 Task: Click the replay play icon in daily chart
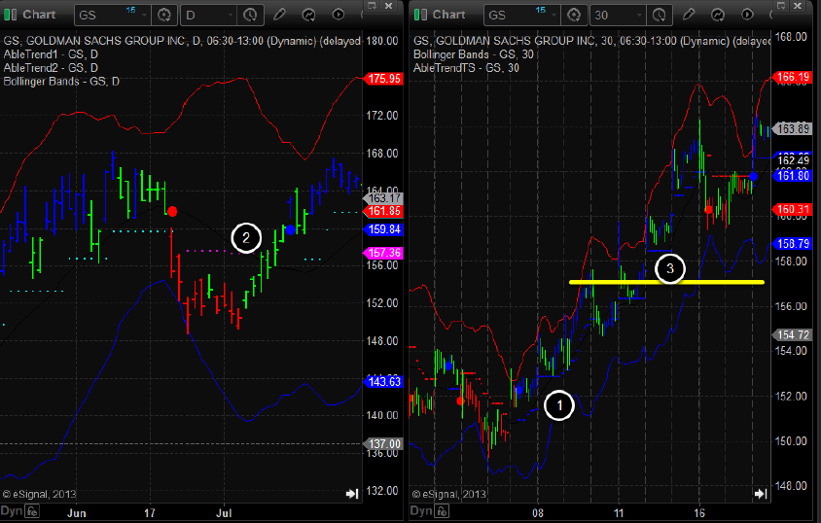tap(339, 15)
